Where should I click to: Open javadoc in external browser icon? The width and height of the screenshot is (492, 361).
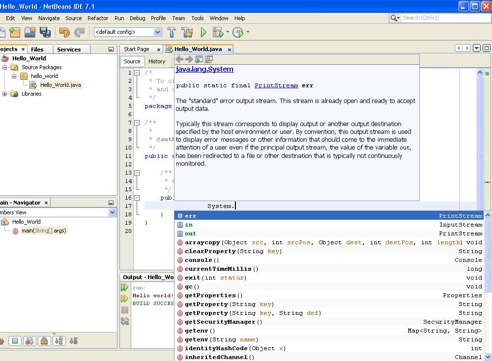coord(199,59)
